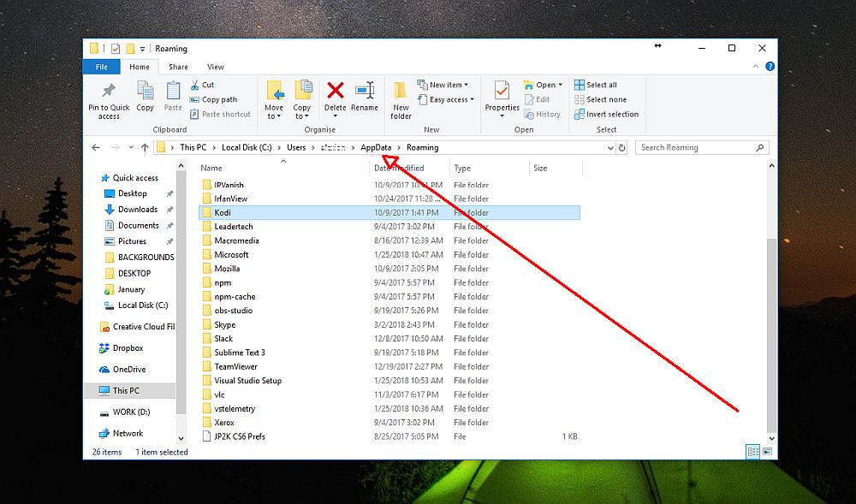The width and height of the screenshot is (856, 504).
Task: Expand the Easy access dropdown
Action: pyautogui.click(x=445, y=100)
